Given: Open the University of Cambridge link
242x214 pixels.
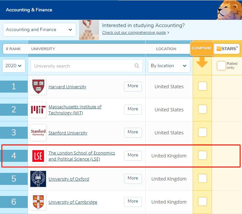Looking at the screenshot, I should click(x=73, y=202).
